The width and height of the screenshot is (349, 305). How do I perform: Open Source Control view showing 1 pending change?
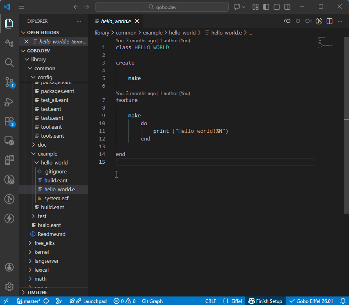tap(9, 82)
